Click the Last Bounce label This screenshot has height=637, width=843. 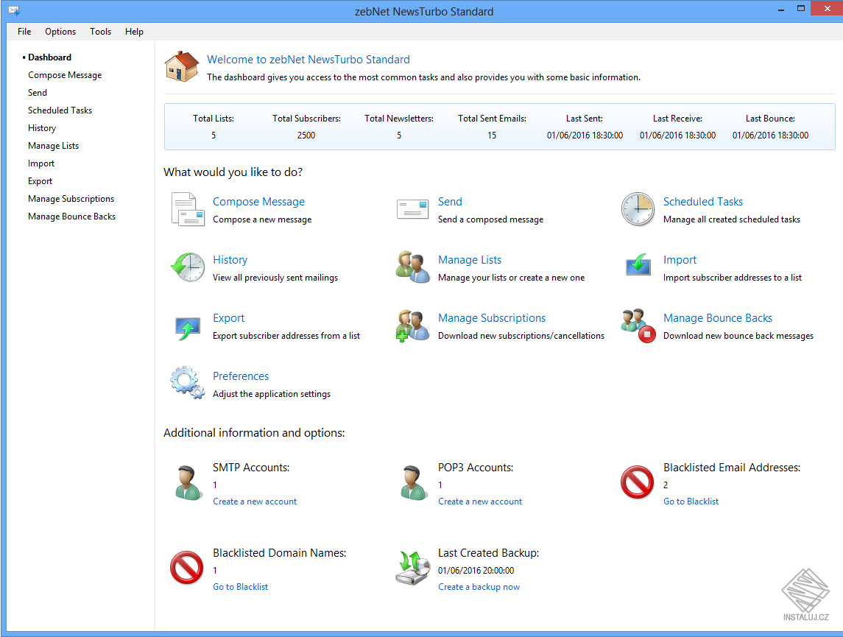(770, 119)
